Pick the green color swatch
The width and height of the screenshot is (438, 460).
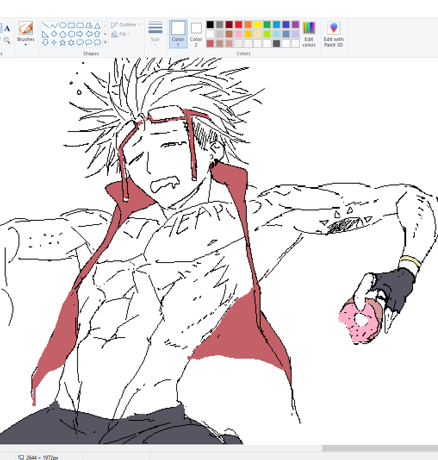[267, 25]
